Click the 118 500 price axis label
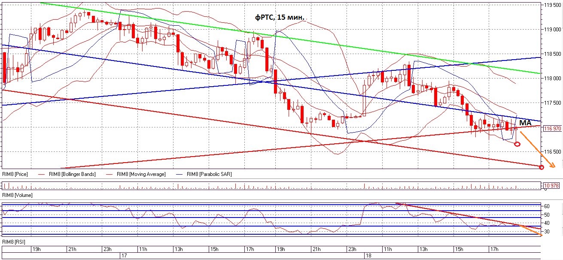Viewport: 563px width, 260px height. point(553,54)
